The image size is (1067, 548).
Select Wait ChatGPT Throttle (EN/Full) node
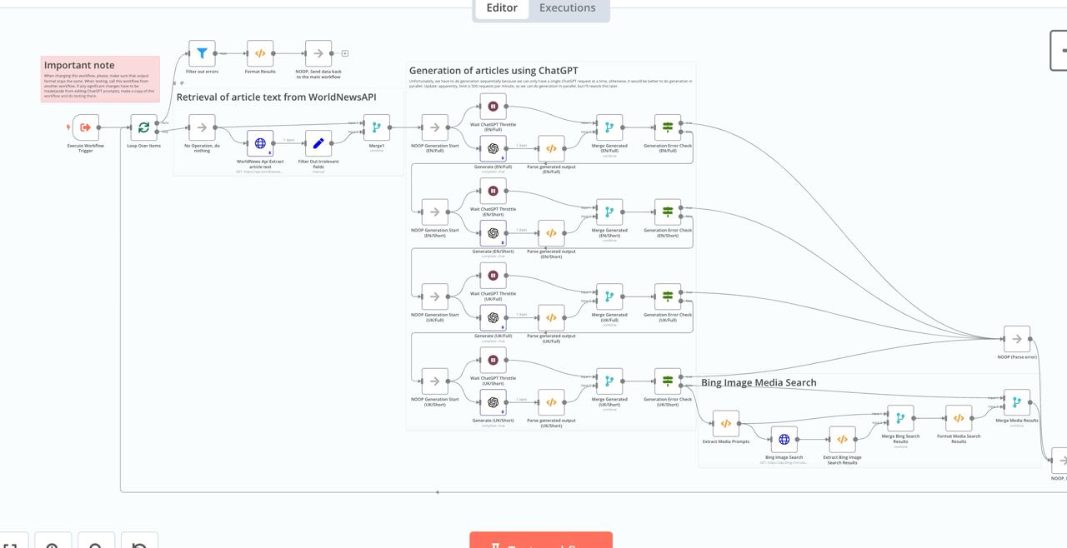(x=493, y=107)
